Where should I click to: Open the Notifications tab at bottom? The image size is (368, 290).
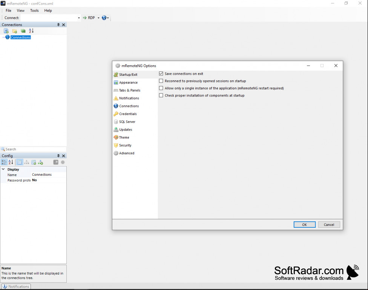pos(16,287)
